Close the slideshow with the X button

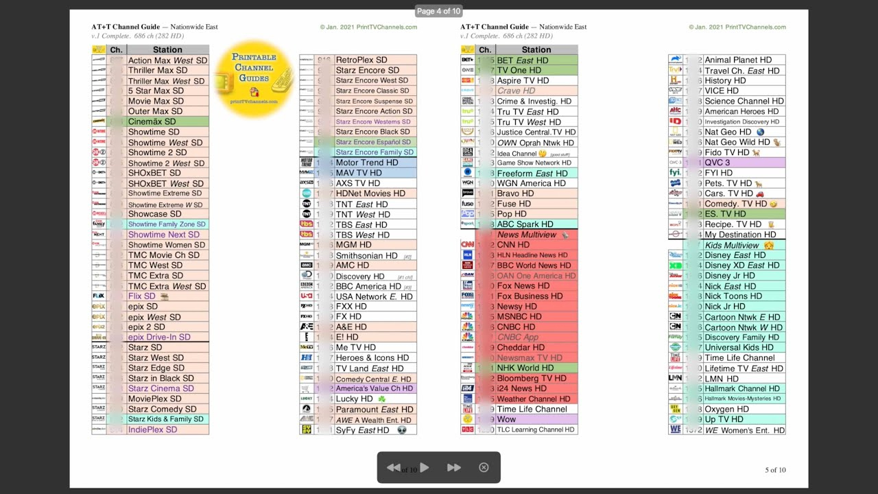coord(484,468)
